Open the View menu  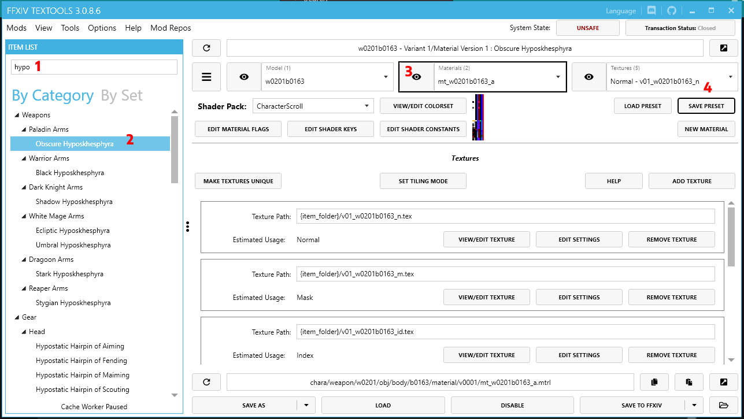[43, 28]
